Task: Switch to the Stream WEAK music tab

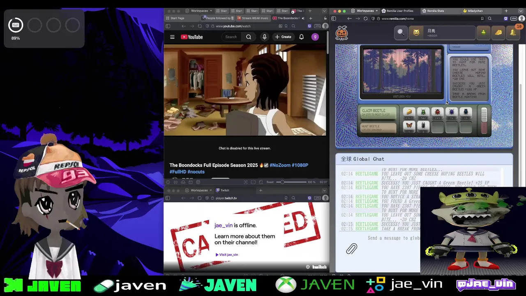Action: (x=253, y=18)
